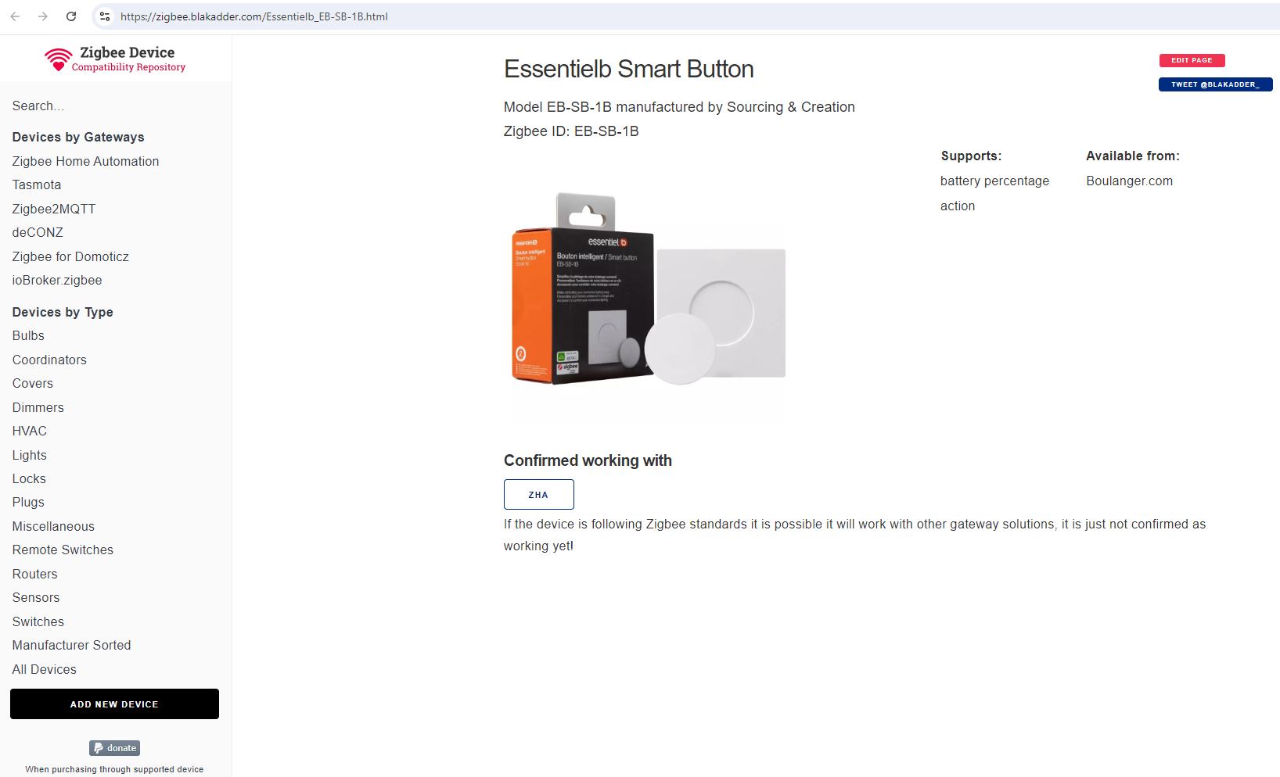This screenshot has height=777, width=1280.
Task: Open the Boulanger.com retailer link
Action: click(x=1129, y=181)
